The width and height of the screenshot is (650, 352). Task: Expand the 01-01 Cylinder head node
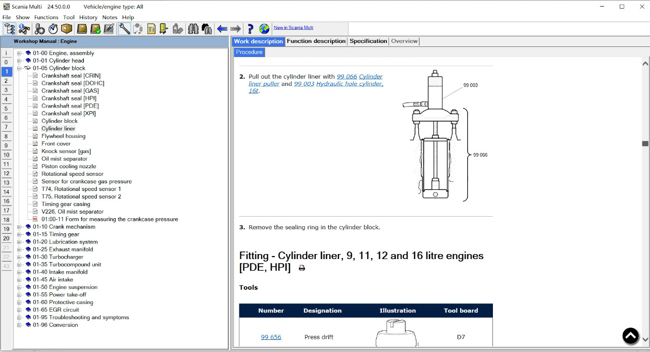click(19, 61)
